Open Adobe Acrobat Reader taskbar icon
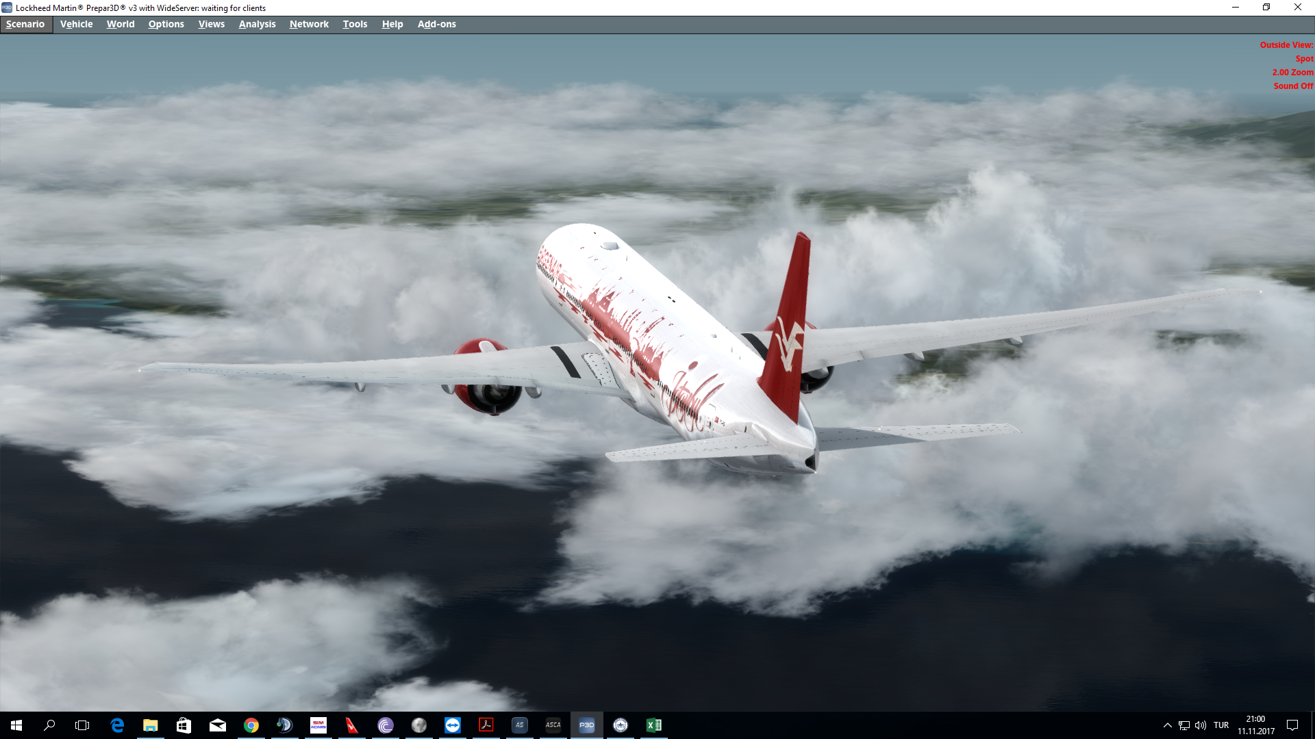 (486, 725)
